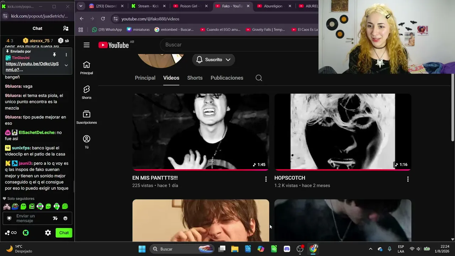This screenshot has width=455, height=256.
Task: Open the entombed - Buscar bookmark
Action: [174, 30]
